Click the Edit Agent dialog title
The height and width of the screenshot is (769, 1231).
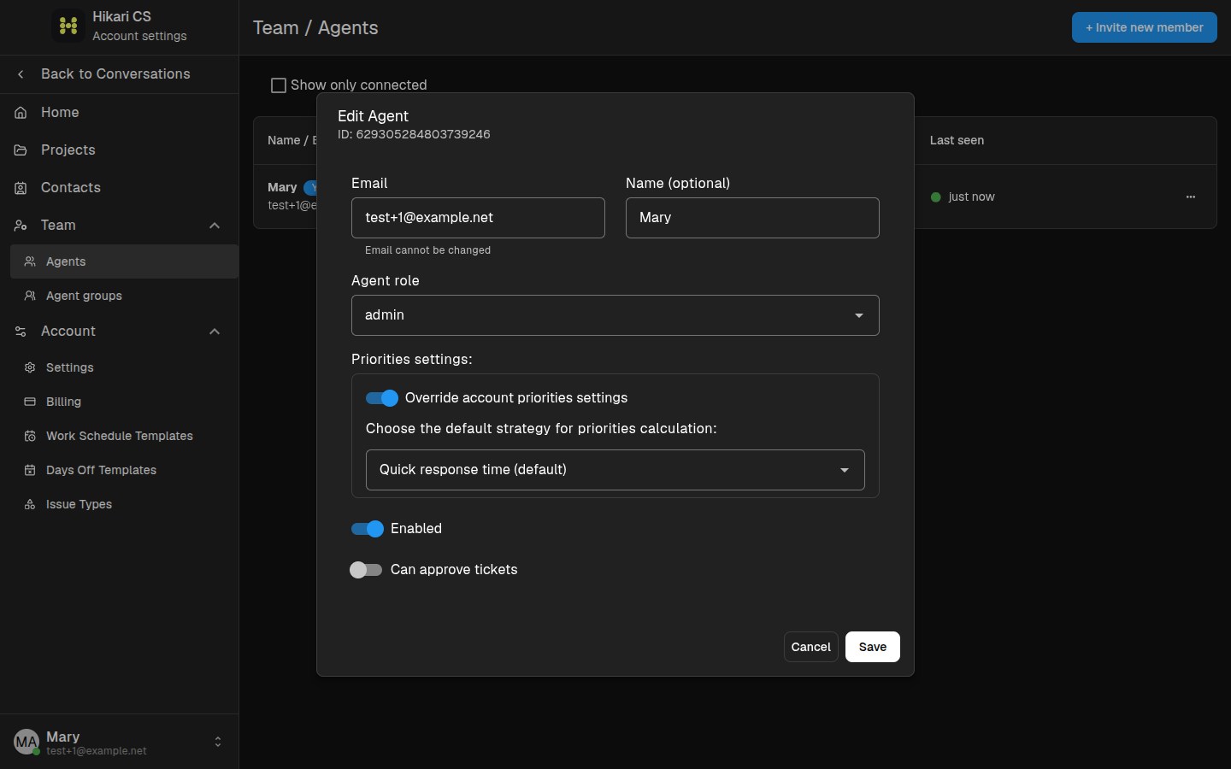(373, 116)
